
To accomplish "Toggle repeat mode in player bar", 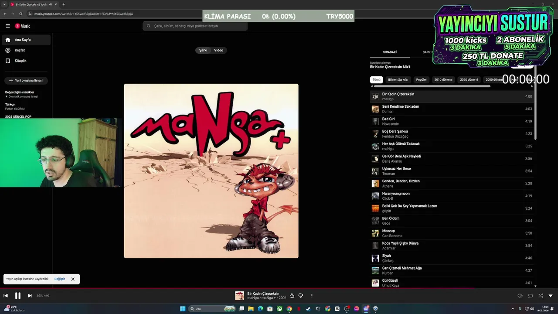I will tap(531, 296).
